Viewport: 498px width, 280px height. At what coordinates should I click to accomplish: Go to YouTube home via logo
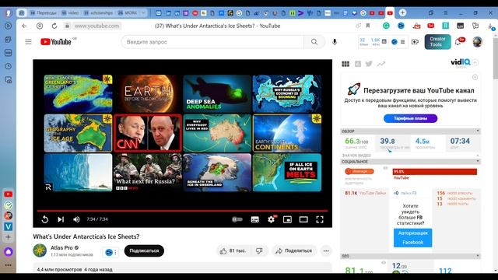(x=56, y=42)
